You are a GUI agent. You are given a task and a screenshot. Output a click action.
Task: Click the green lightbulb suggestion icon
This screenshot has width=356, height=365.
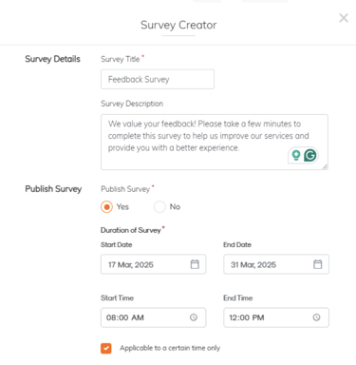coord(296,155)
